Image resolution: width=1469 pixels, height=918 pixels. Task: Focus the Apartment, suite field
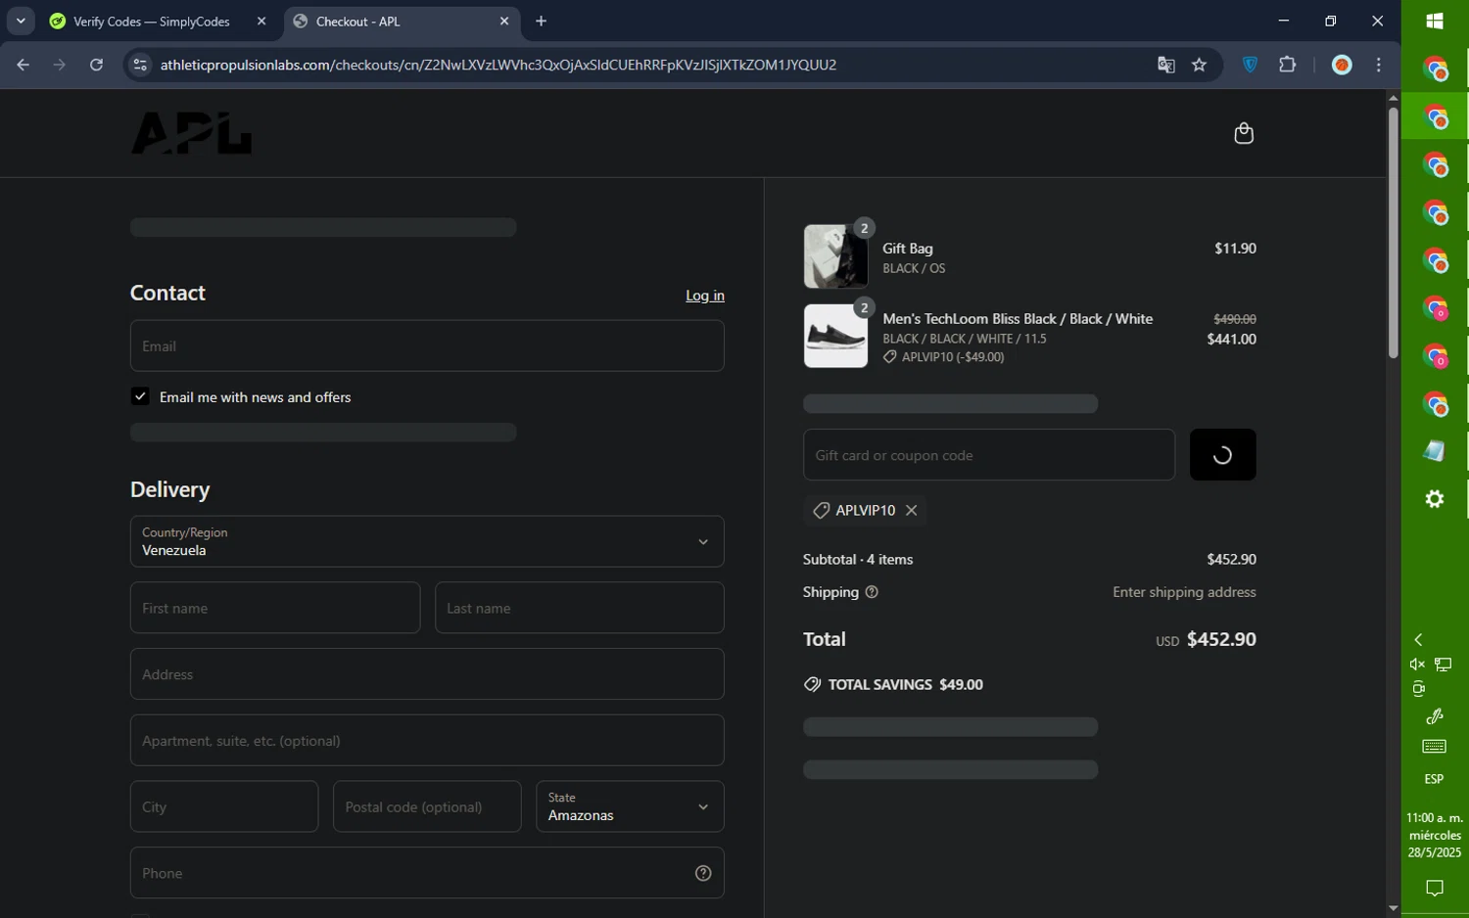pyautogui.click(x=427, y=740)
